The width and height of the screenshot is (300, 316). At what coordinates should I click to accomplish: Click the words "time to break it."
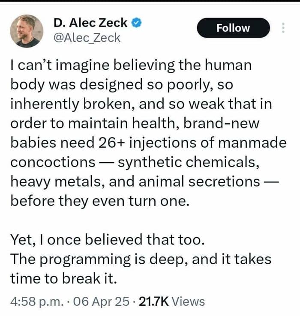point(63,278)
